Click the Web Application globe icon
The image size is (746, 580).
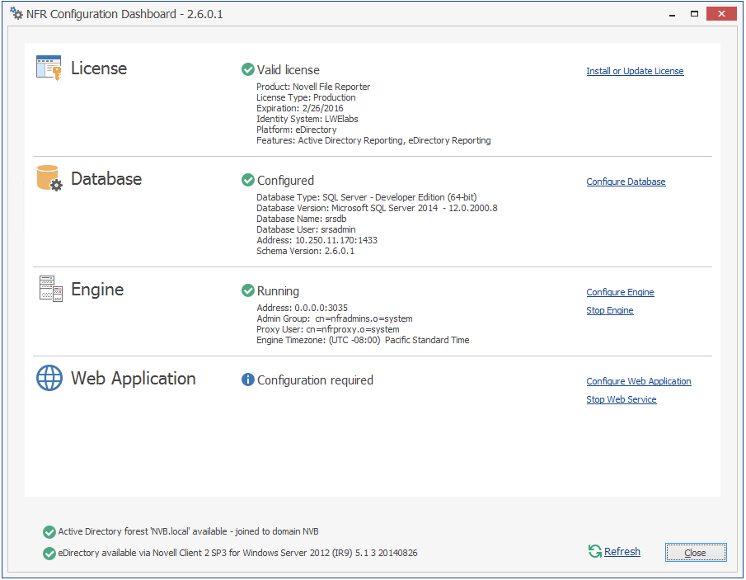pos(49,379)
